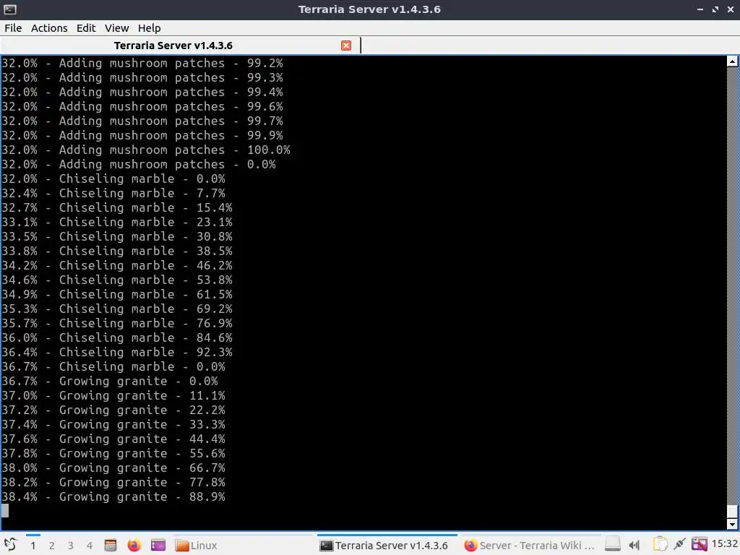The width and height of the screenshot is (740, 555).
Task: Switch to workspace 3
Action: [x=71, y=546]
